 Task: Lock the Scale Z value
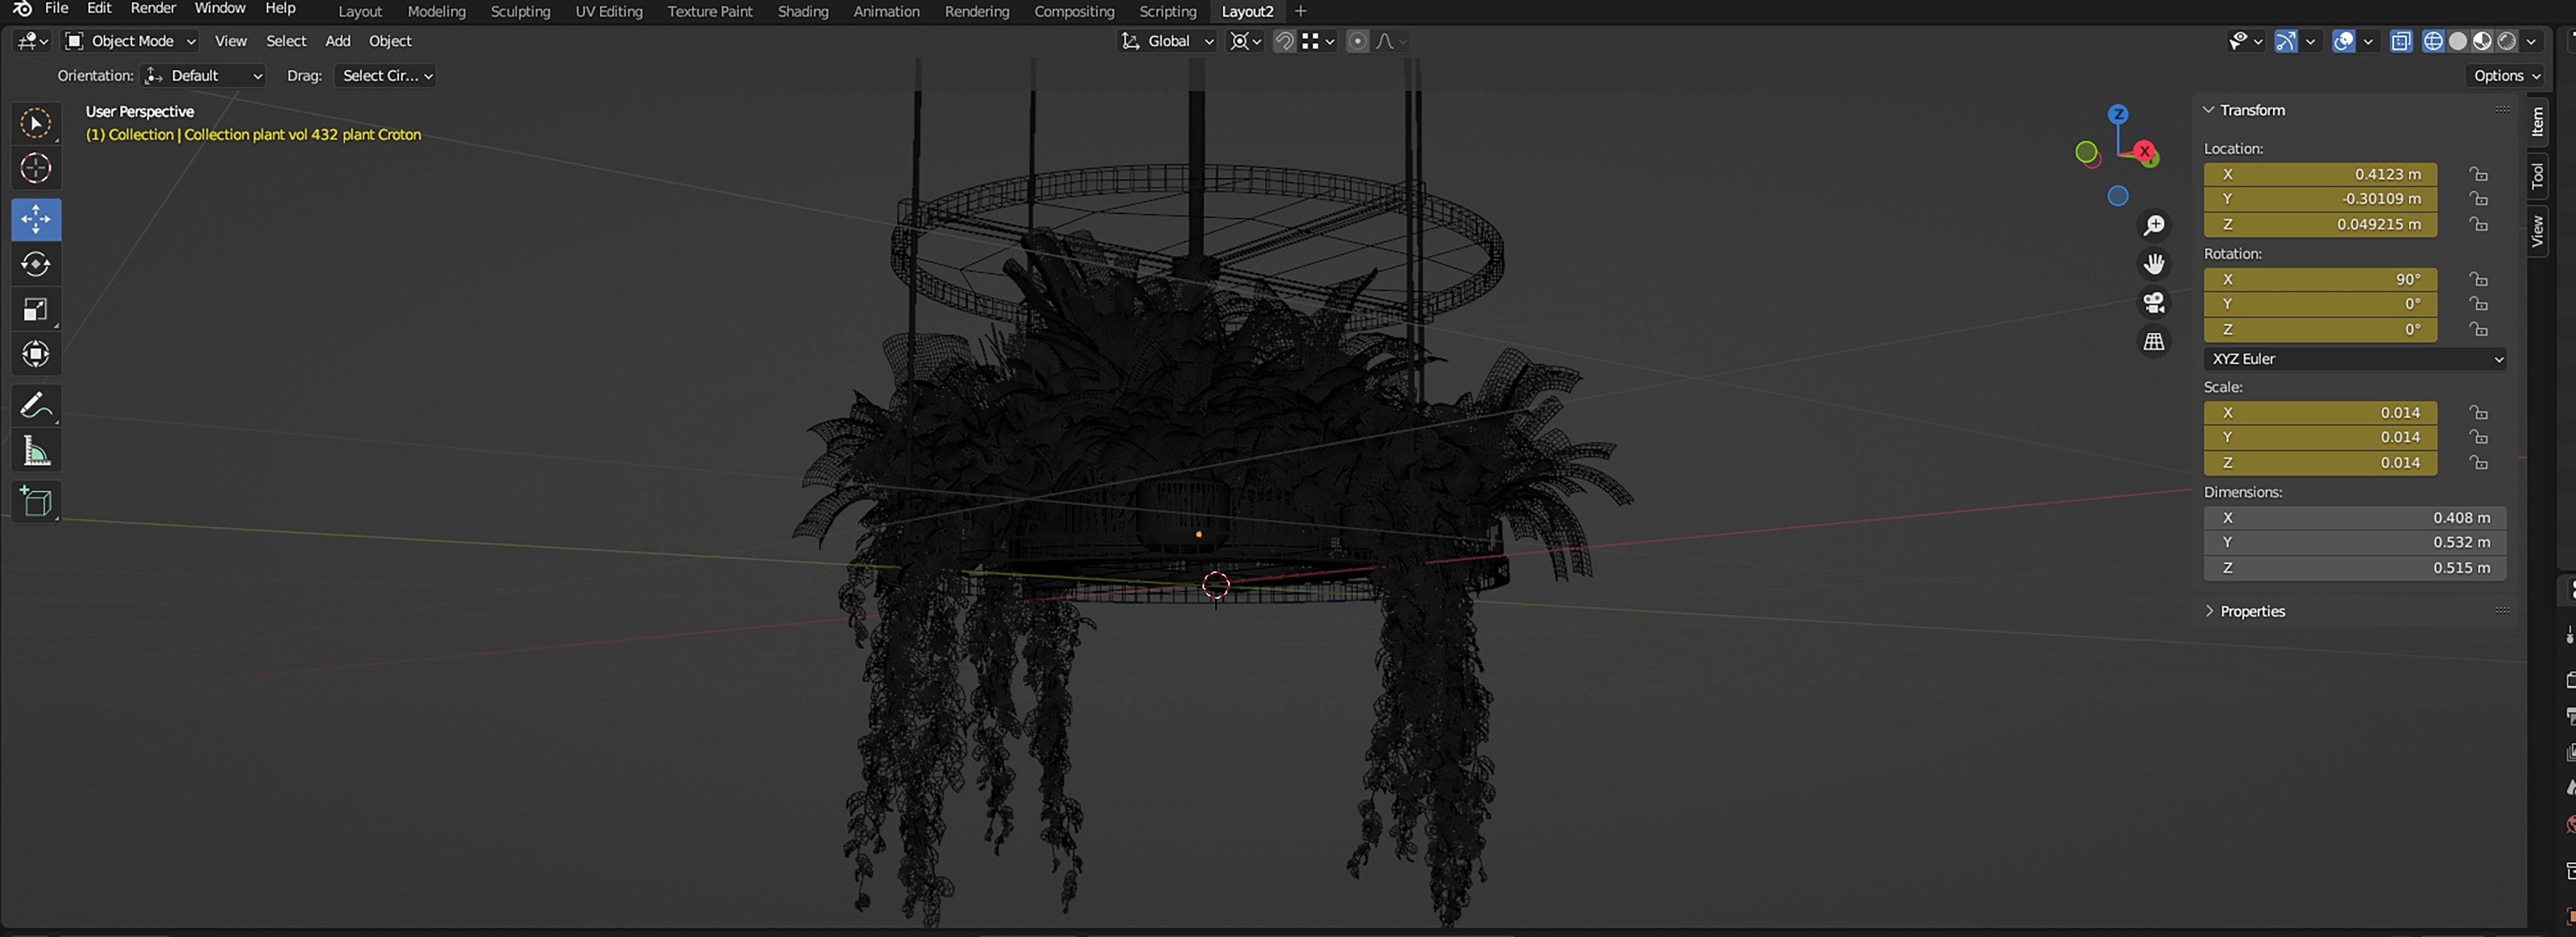(2478, 462)
